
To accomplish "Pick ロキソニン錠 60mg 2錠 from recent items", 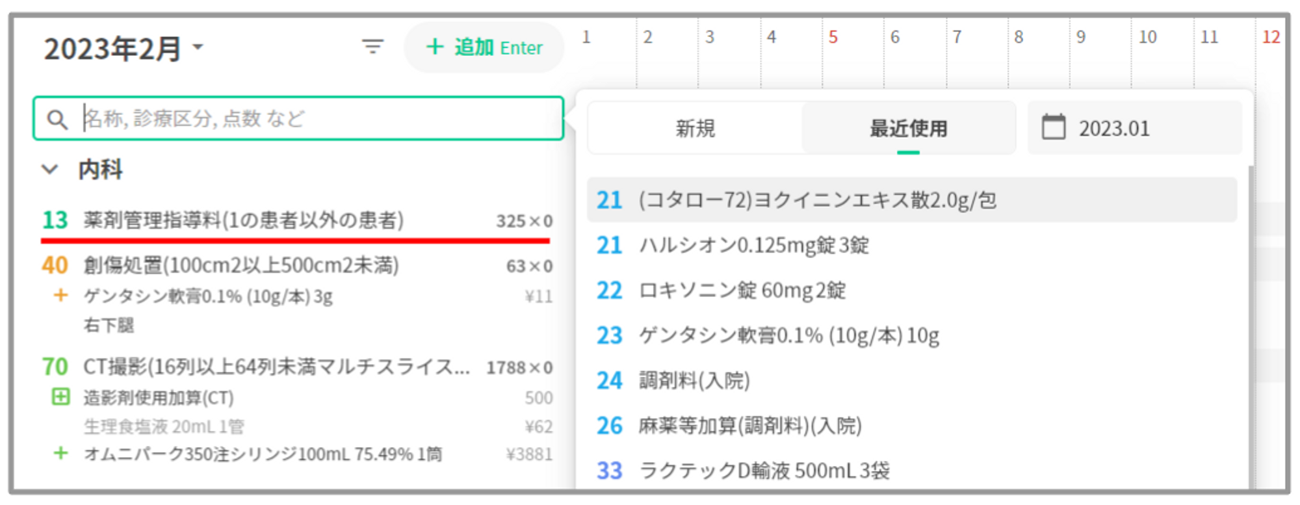I will coord(742,290).
